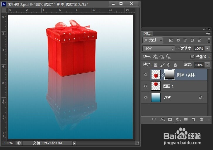This screenshot has width=213, height=150.
Task: Create new fill or adjustment layer
Action: click(178, 119)
